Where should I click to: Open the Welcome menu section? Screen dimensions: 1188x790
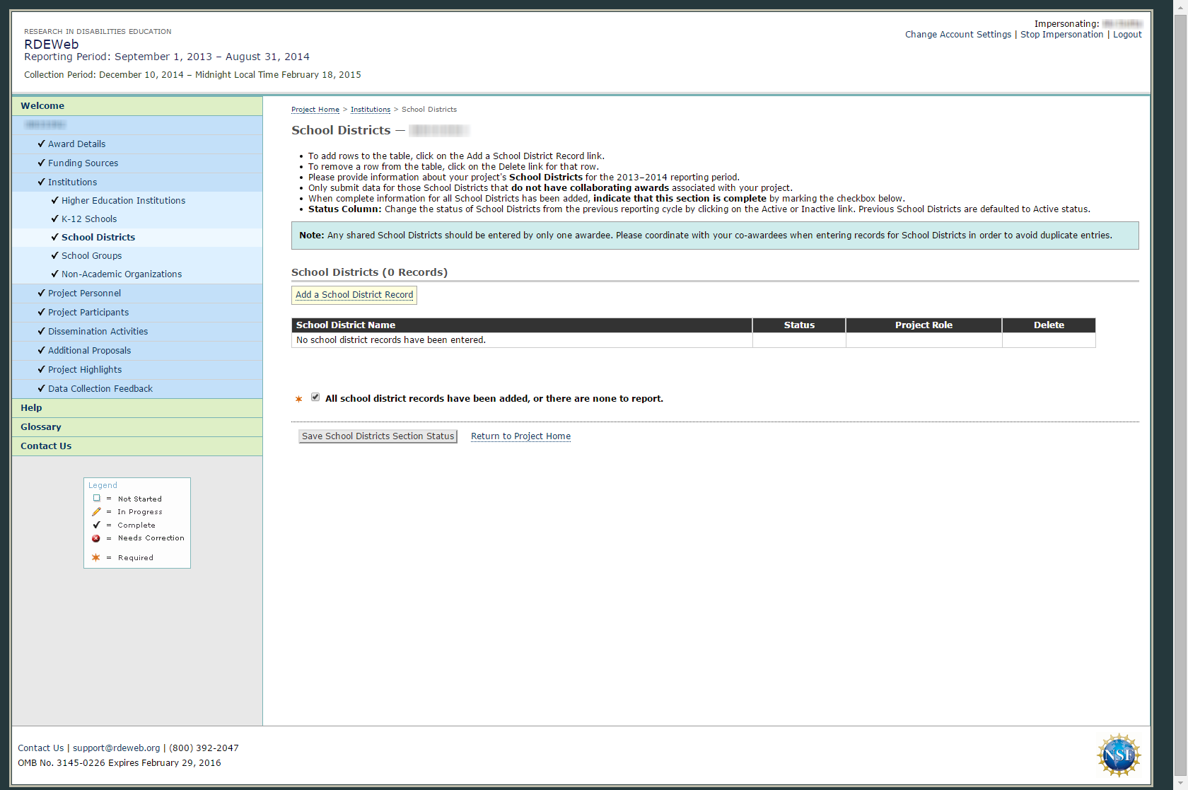tap(137, 106)
